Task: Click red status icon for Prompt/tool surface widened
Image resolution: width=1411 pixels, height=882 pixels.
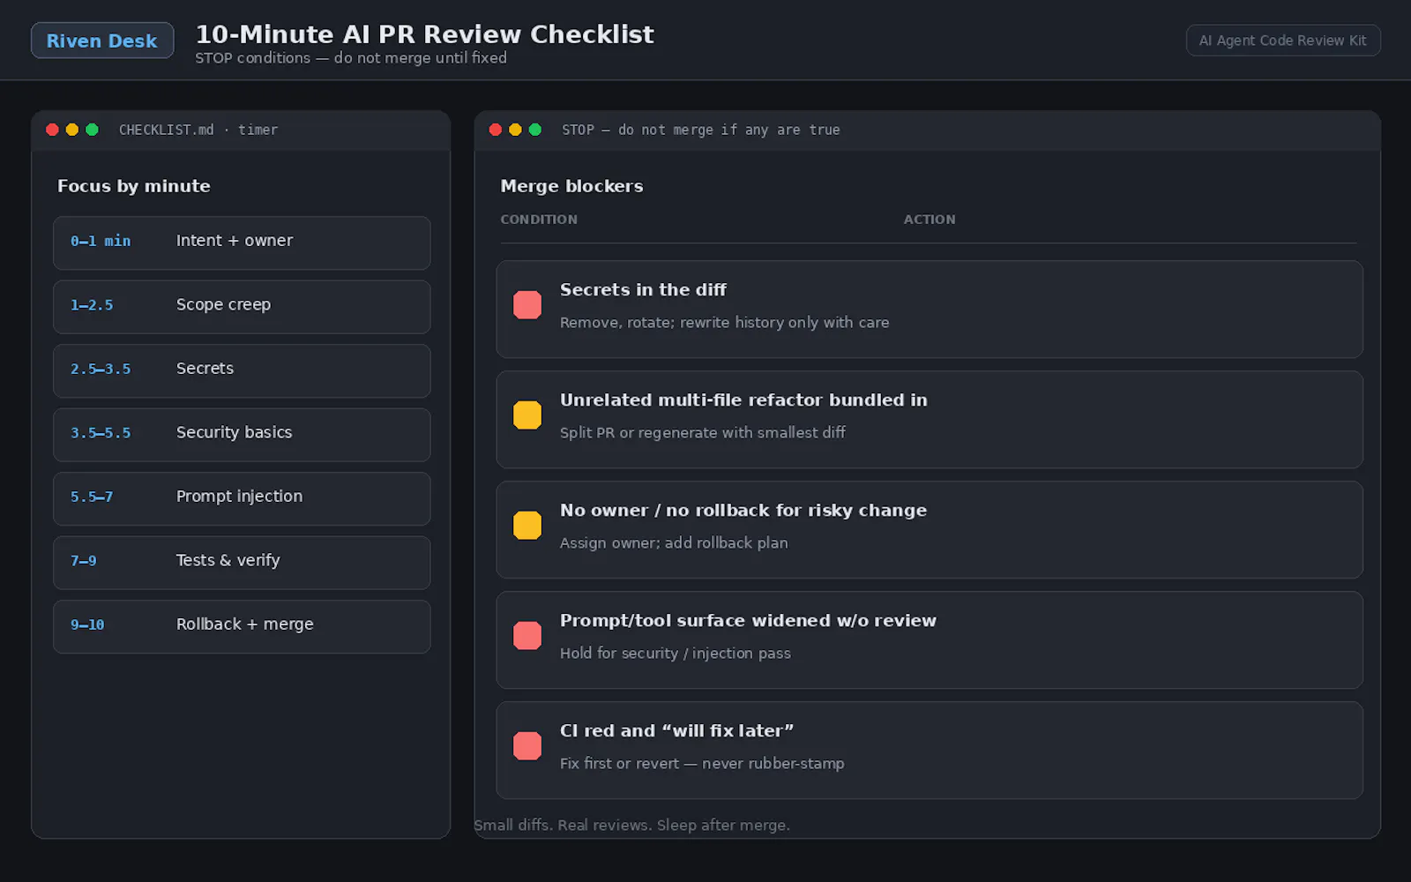Action: point(527,636)
